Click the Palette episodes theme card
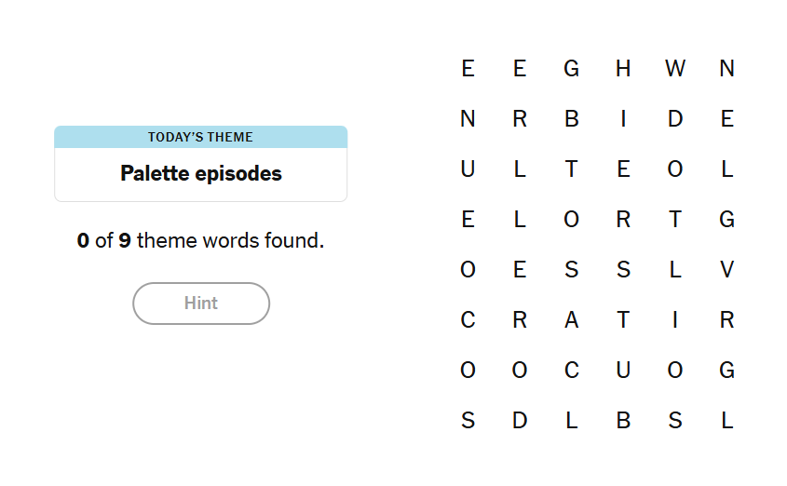787x486 pixels. pyautogui.click(x=201, y=164)
